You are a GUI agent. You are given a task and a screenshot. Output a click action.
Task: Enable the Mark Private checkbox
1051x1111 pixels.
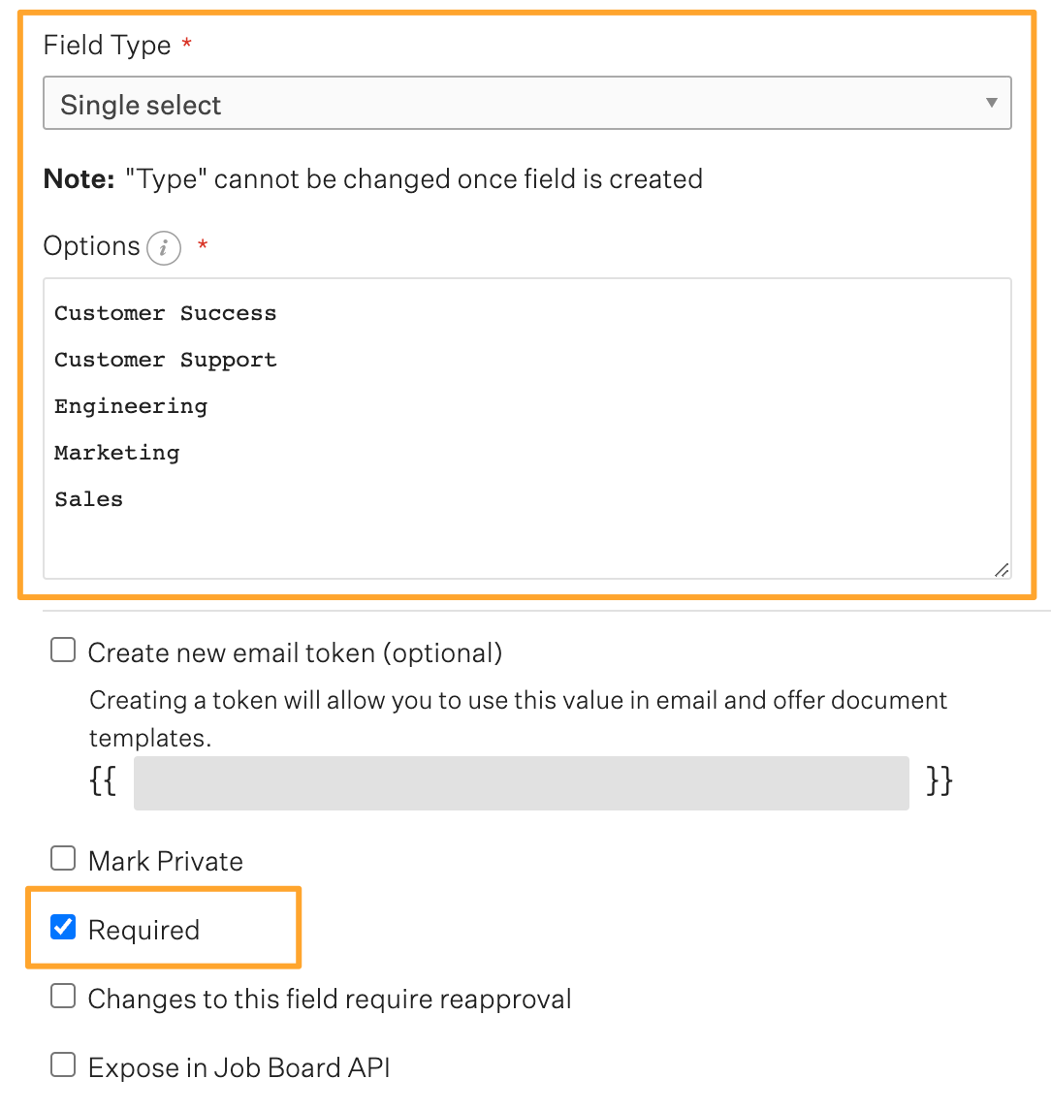coord(63,858)
